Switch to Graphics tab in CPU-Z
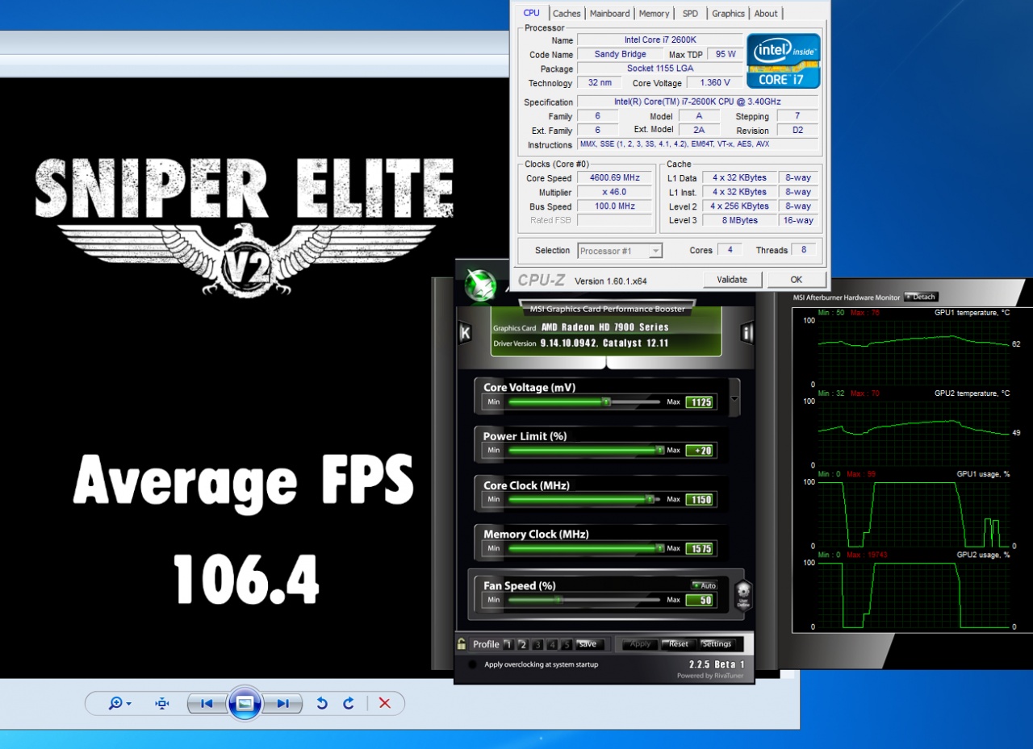Screen dimensions: 1033x749 (x=728, y=14)
